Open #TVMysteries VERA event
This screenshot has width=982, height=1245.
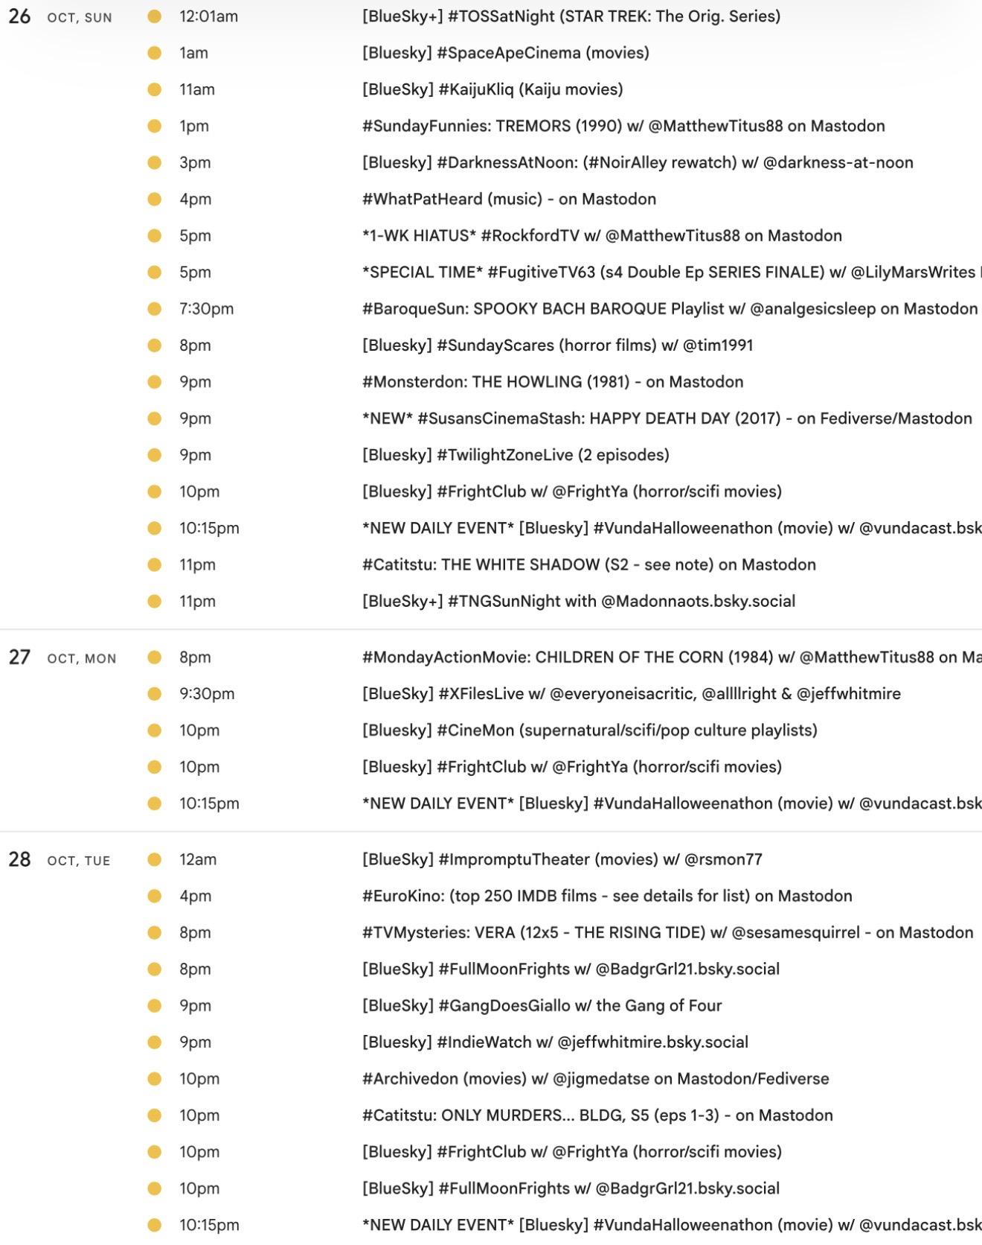click(x=667, y=932)
